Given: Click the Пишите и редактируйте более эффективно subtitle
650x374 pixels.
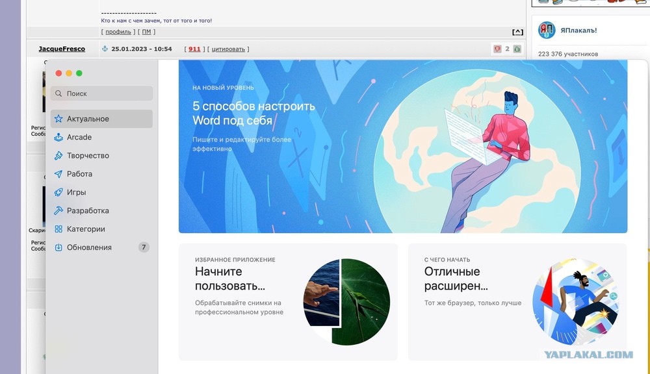Looking at the screenshot, I should [242, 144].
